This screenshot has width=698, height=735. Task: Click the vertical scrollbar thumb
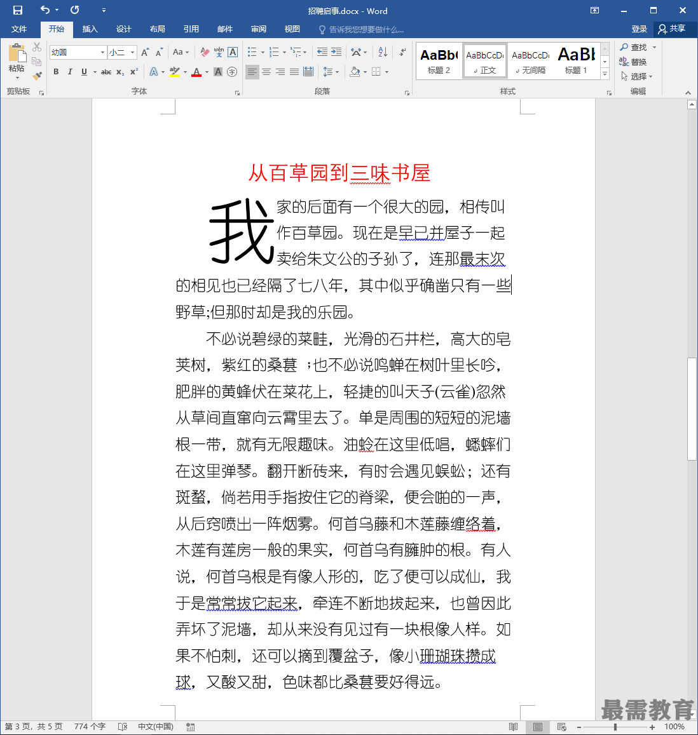692,408
